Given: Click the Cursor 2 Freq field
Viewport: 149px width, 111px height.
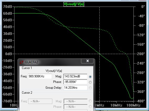Looking at the screenshot, I should [x=40, y=101].
